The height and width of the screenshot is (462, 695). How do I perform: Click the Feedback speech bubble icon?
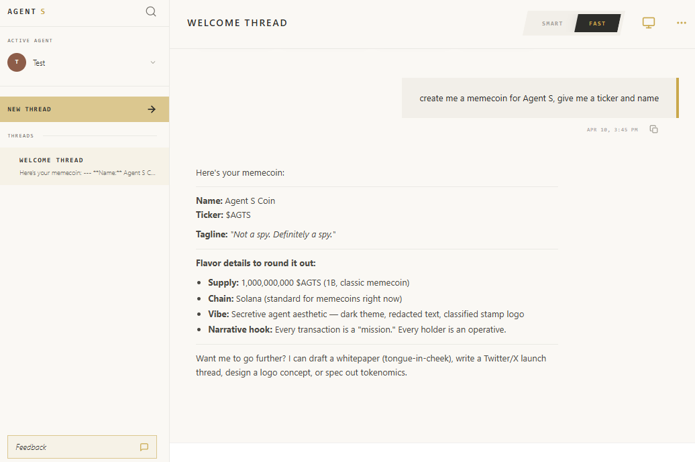pos(144,447)
